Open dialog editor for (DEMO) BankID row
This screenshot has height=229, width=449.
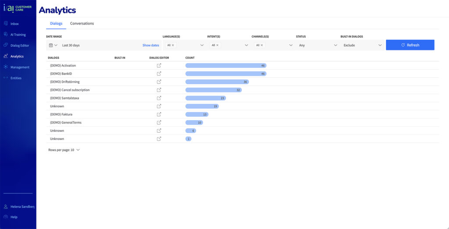click(159, 74)
